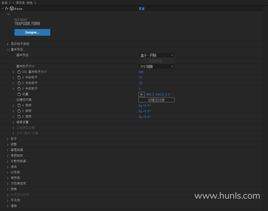Click the X 中的粒子 value 70
The image size is (268, 211).
point(140,78)
